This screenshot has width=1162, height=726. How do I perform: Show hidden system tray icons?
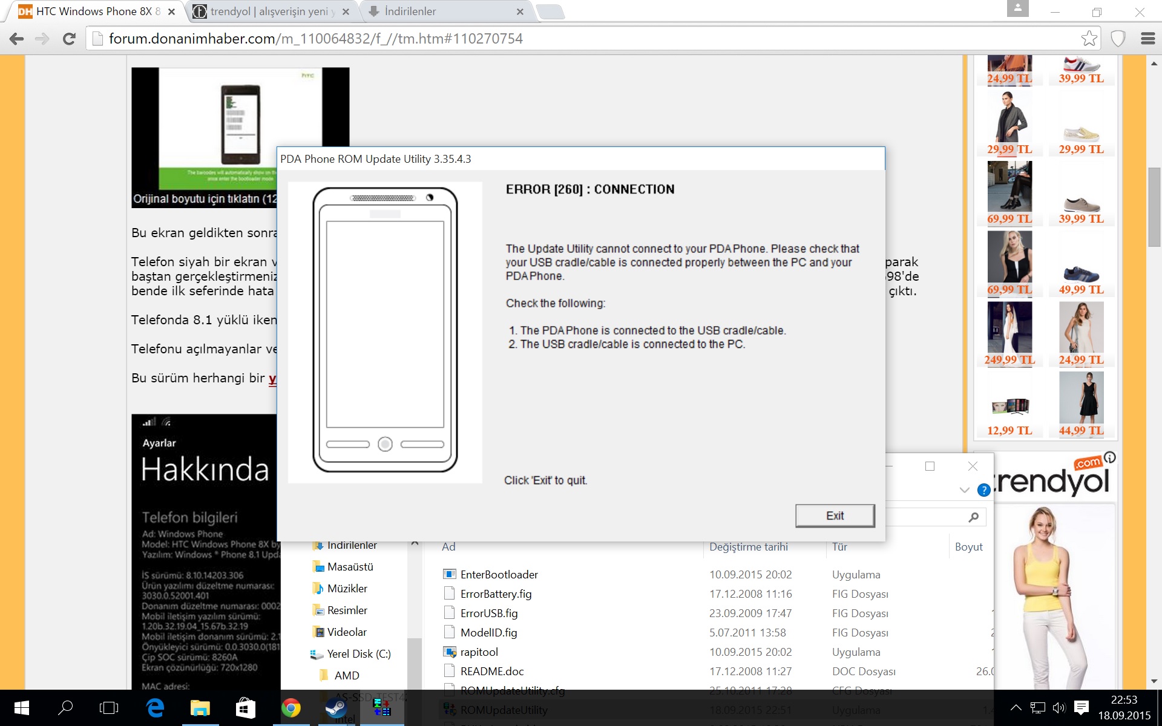coord(1016,708)
